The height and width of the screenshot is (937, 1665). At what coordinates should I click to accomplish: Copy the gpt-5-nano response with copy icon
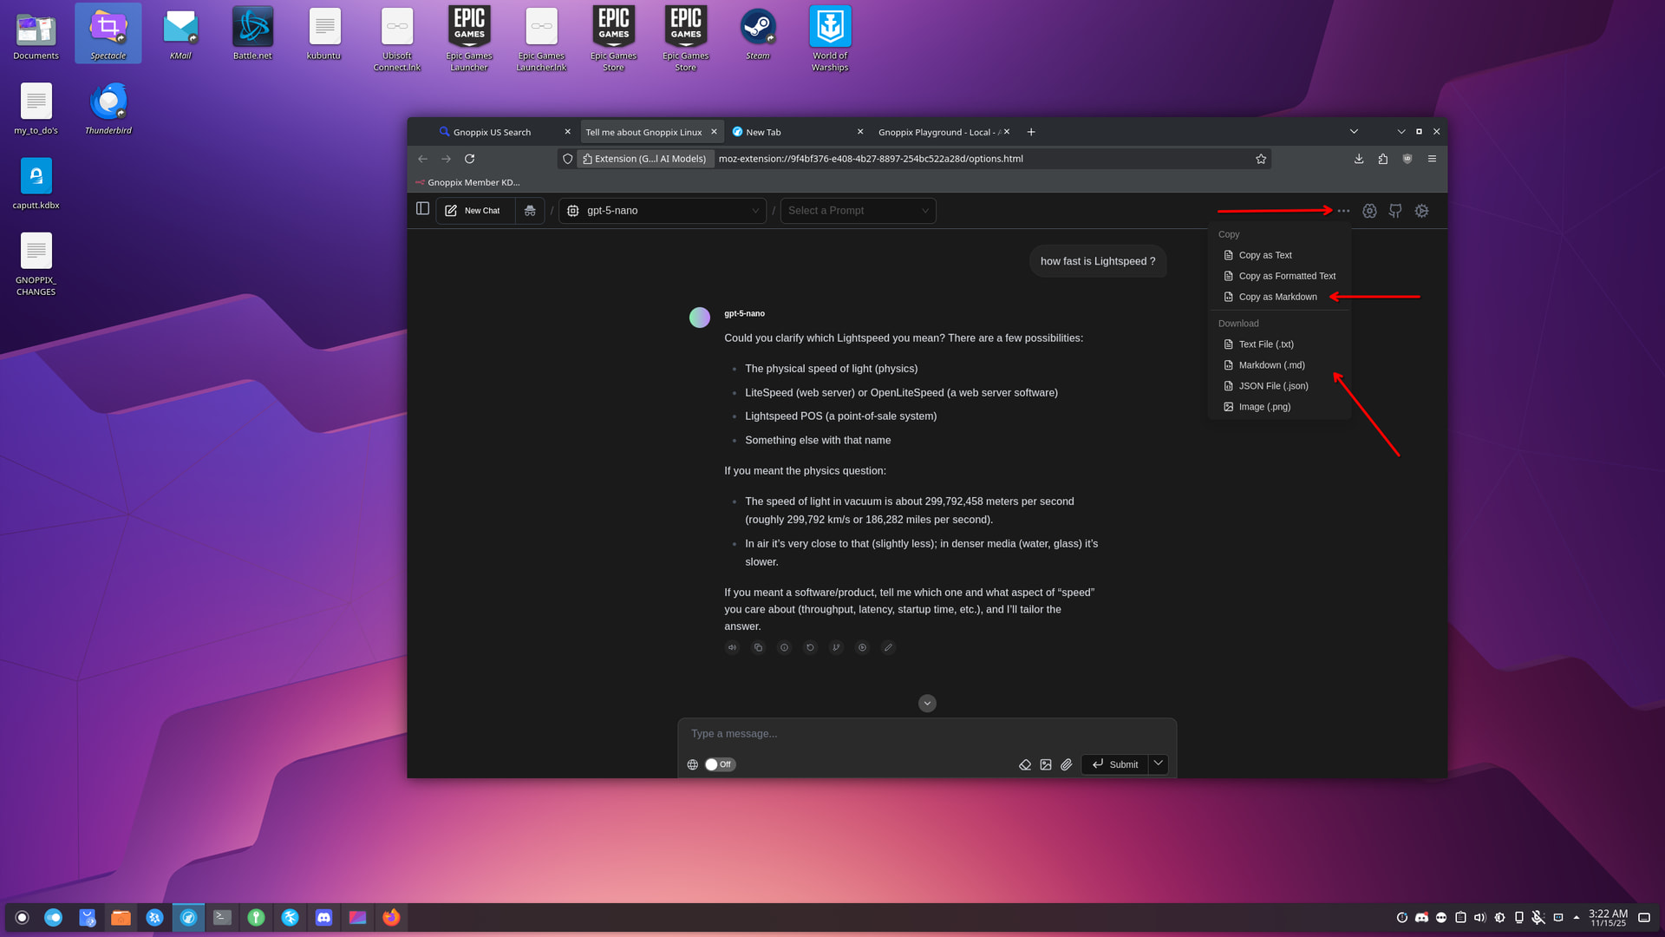point(758,647)
